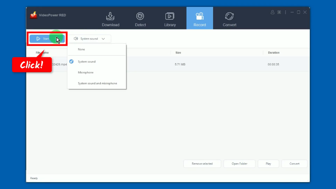
Task: Click the 00:00:35 duration value
Action: (273, 64)
